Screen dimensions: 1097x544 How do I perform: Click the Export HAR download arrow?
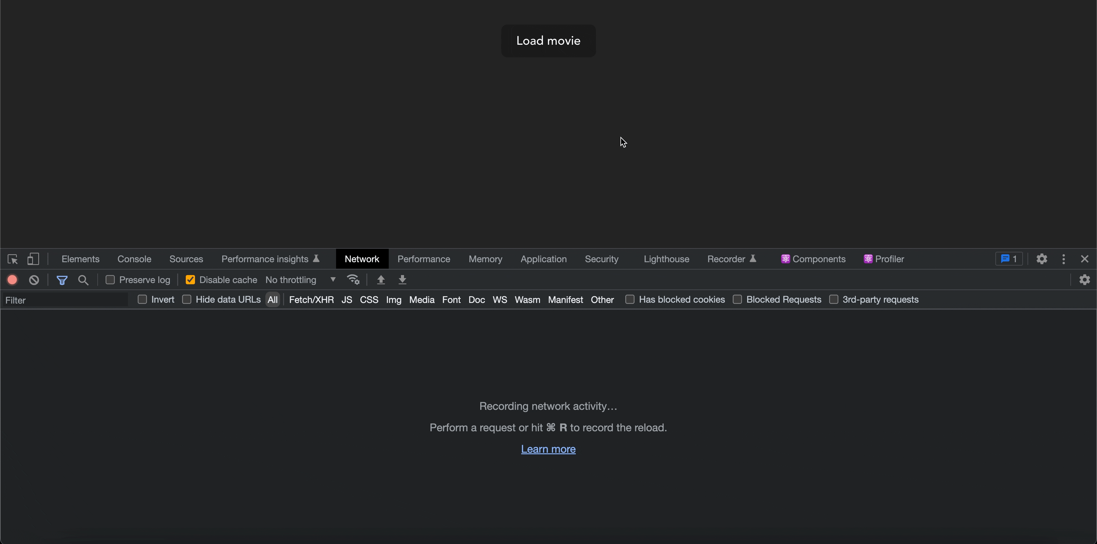(x=402, y=280)
